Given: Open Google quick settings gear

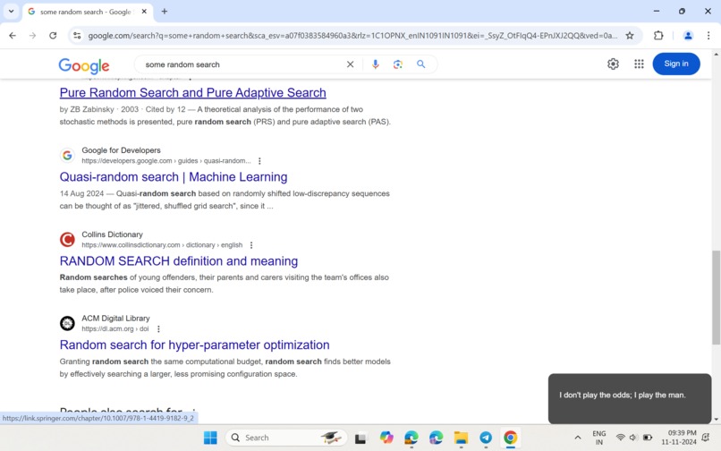Looking at the screenshot, I should (x=613, y=64).
